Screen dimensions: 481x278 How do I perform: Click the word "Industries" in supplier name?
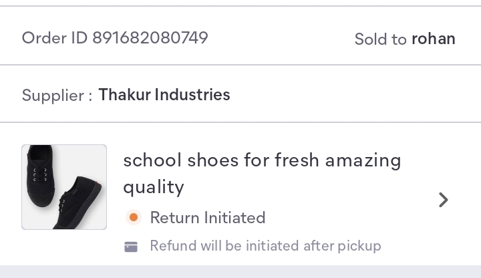pyautogui.click(x=192, y=94)
